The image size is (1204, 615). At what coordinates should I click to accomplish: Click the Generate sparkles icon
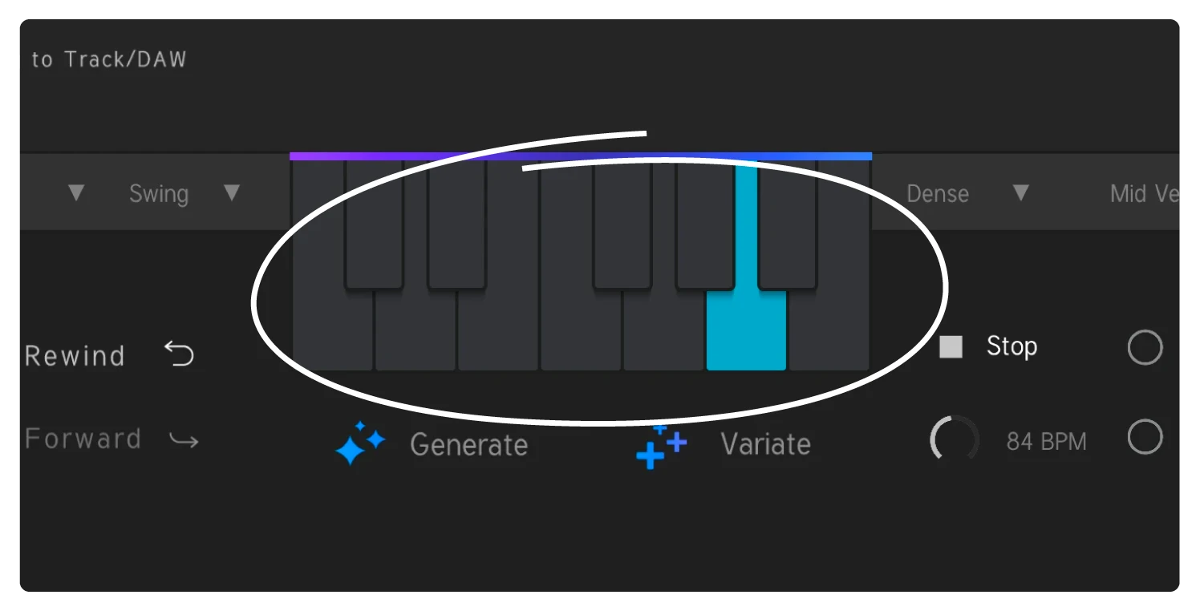click(x=359, y=443)
